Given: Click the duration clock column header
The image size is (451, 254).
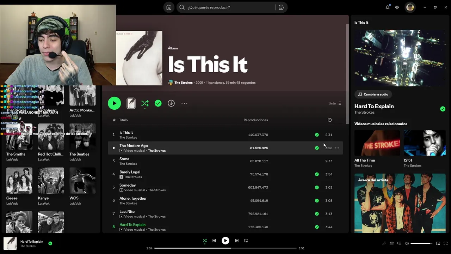Looking at the screenshot, I should pyautogui.click(x=330, y=120).
